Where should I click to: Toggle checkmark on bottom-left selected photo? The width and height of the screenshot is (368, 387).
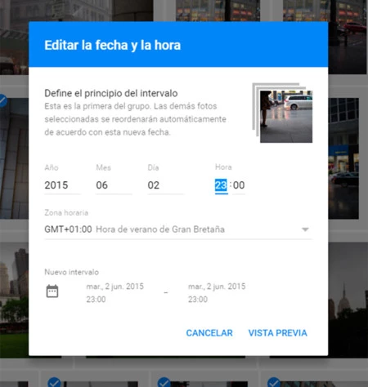click(x=54, y=382)
